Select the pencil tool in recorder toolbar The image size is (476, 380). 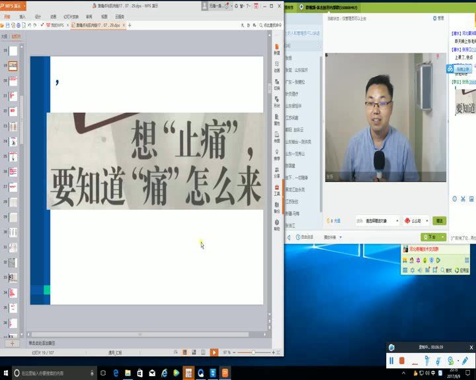click(465, 361)
